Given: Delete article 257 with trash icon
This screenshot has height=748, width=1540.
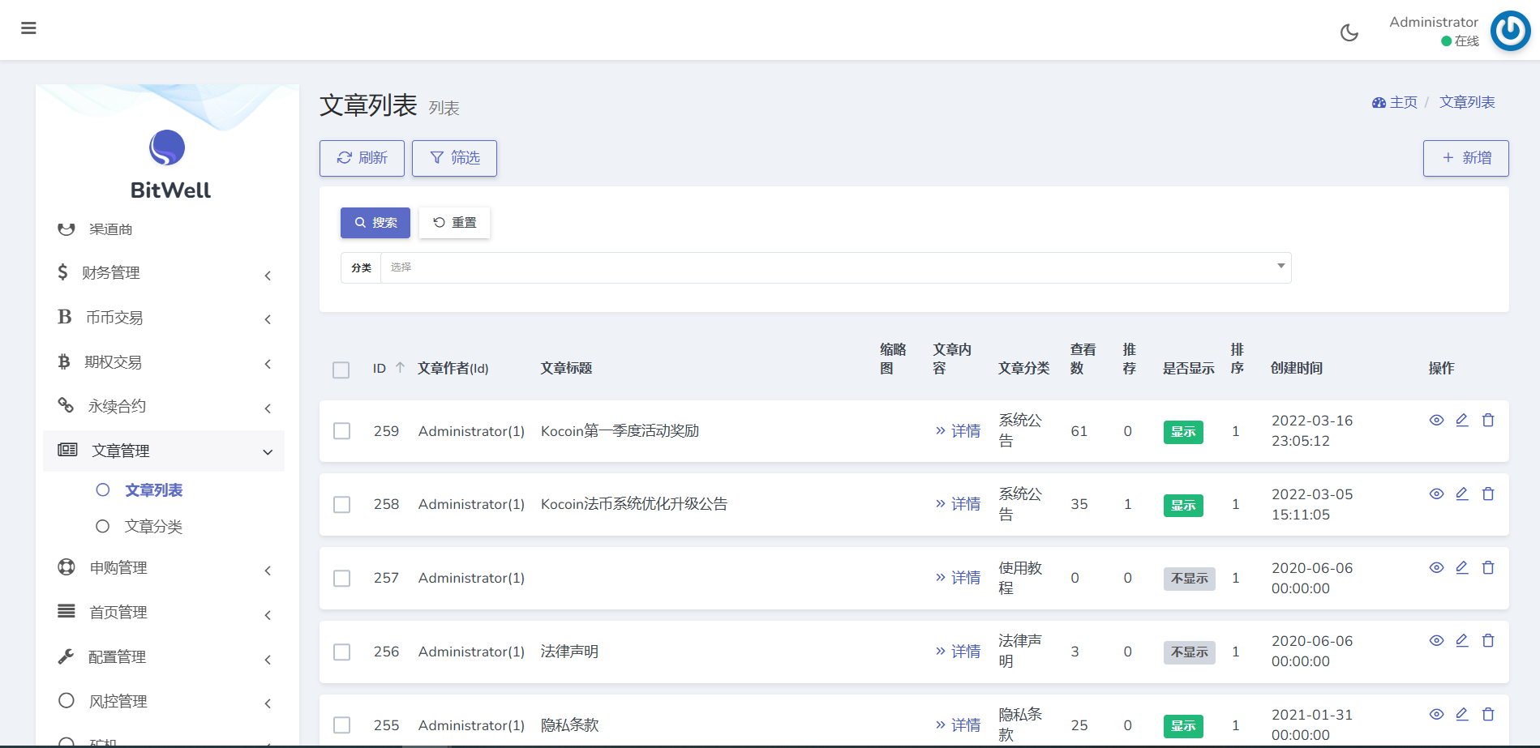Looking at the screenshot, I should [1488, 567].
